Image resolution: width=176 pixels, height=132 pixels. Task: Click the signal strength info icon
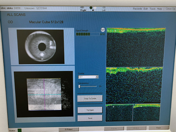click(x=103, y=30)
